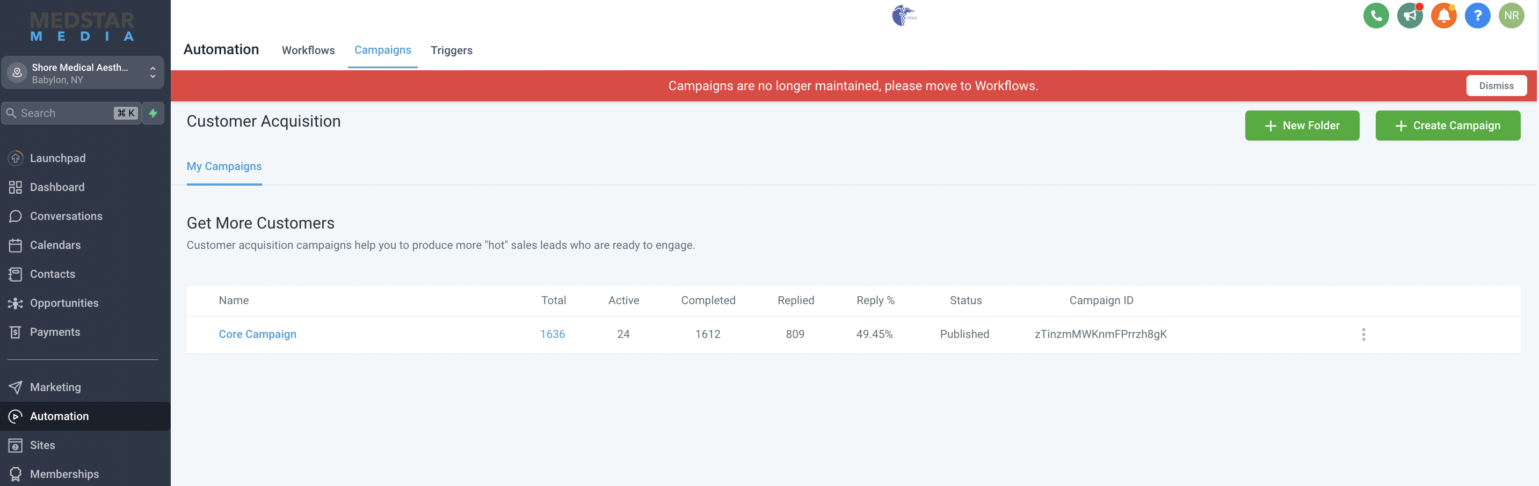Open the NR user avatar menu
The image size is (1539, 486).
coord(1512,16)
